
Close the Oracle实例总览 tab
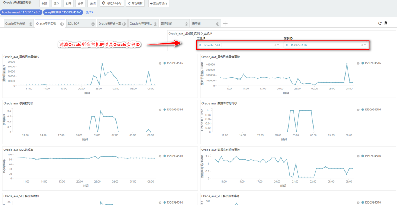[x=31, y=24]
